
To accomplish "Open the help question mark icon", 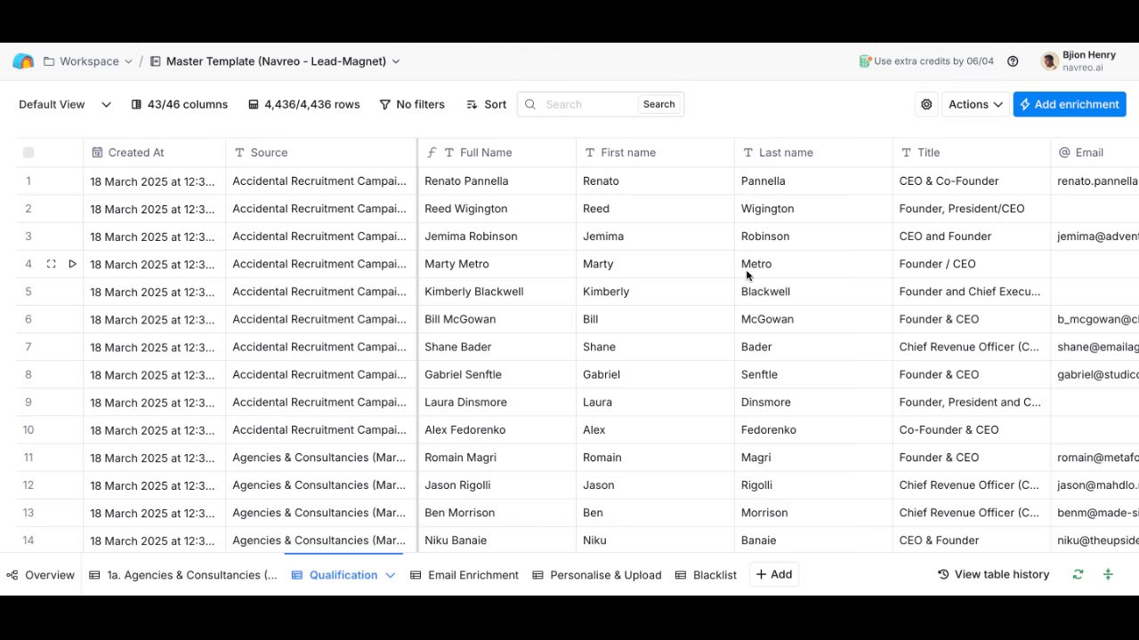I will pos(1013,61).
